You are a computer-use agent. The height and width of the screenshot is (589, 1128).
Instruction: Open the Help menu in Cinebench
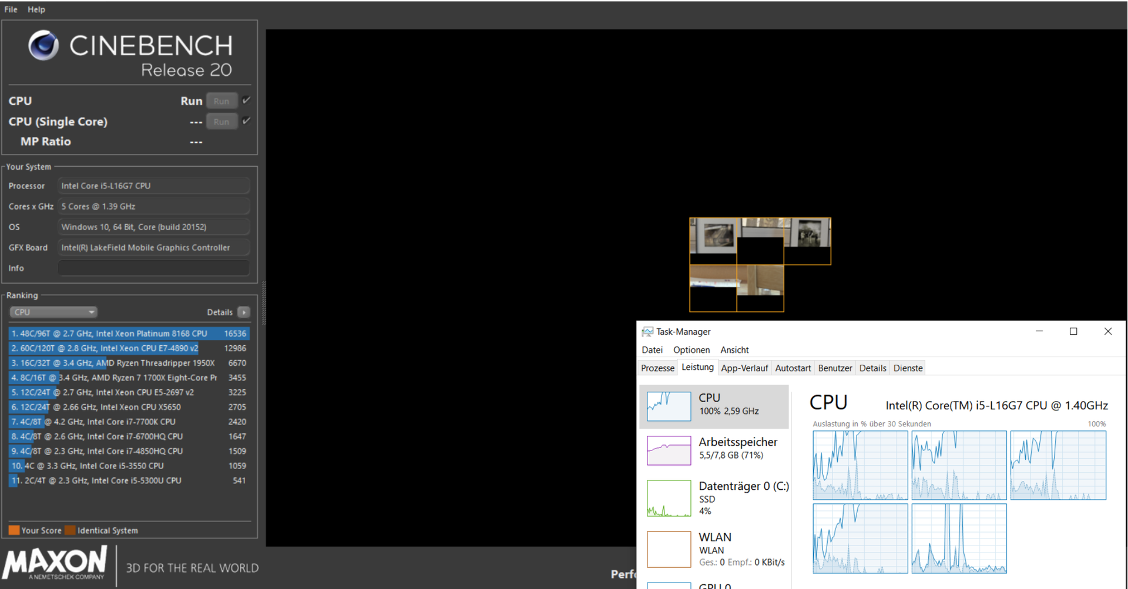[x=36, y=9]
